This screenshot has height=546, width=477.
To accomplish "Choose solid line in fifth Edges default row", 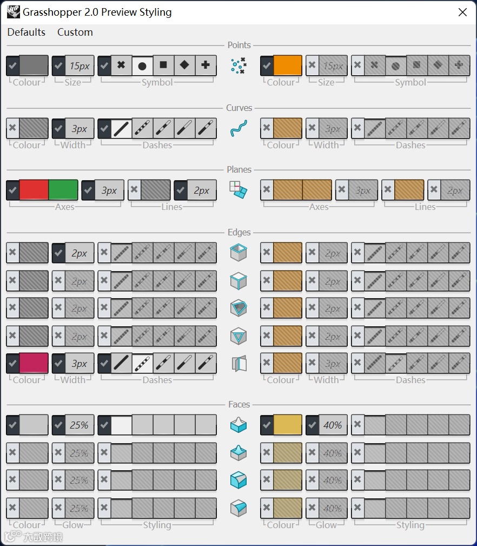I will [x=122, y=363].
